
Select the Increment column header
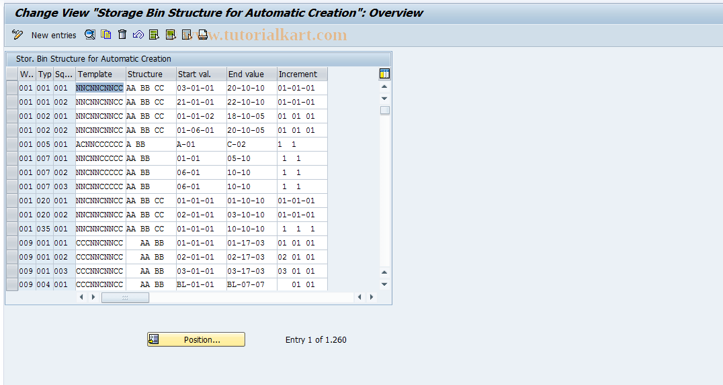302,74
